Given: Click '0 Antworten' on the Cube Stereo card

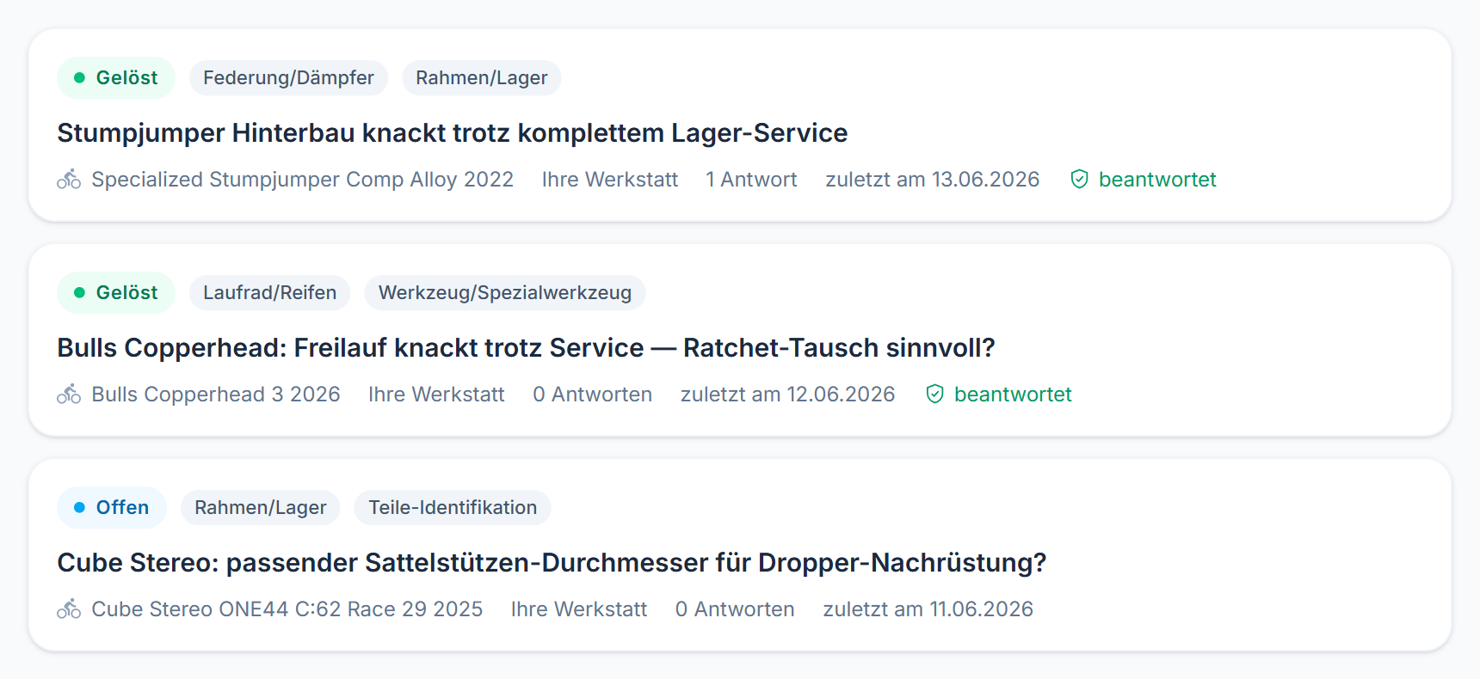Looking at the screenshot, I should point(735,609).
